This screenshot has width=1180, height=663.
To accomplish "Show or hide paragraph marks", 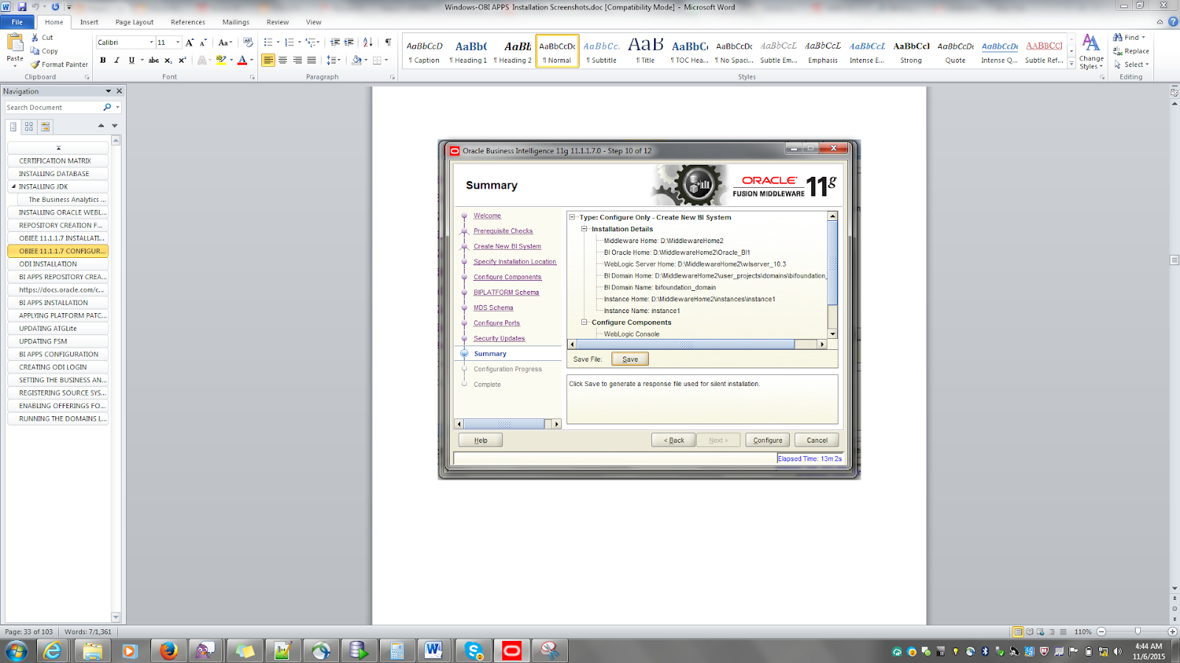I will click(x=388, y=43).
